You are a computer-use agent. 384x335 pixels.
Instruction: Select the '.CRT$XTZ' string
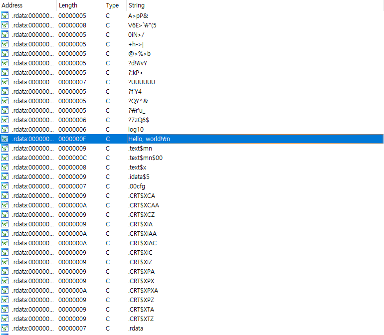[141, 319]
